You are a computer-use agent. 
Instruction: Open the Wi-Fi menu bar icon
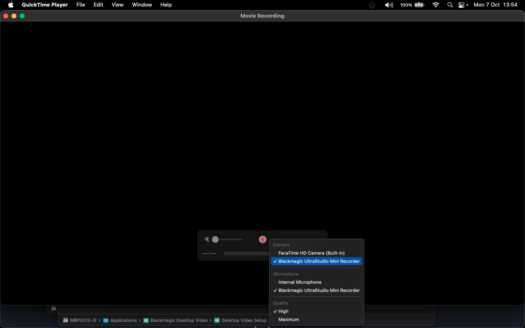click(x=436, y=5)
